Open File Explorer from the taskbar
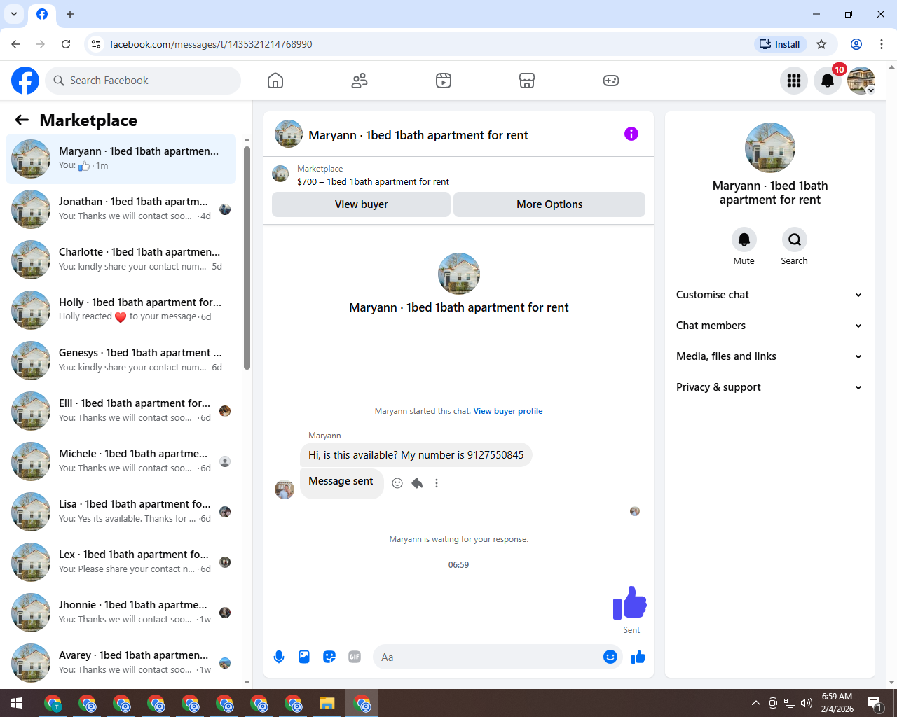 [327, 703]
